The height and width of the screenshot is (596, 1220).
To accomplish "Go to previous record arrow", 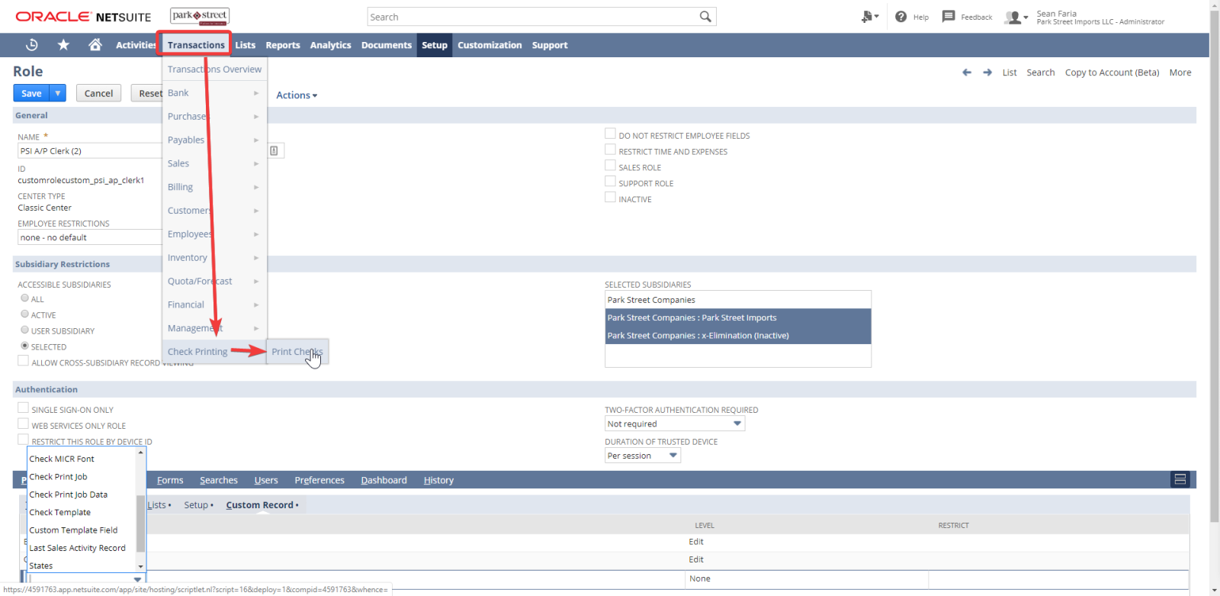I will click(967, 72).
